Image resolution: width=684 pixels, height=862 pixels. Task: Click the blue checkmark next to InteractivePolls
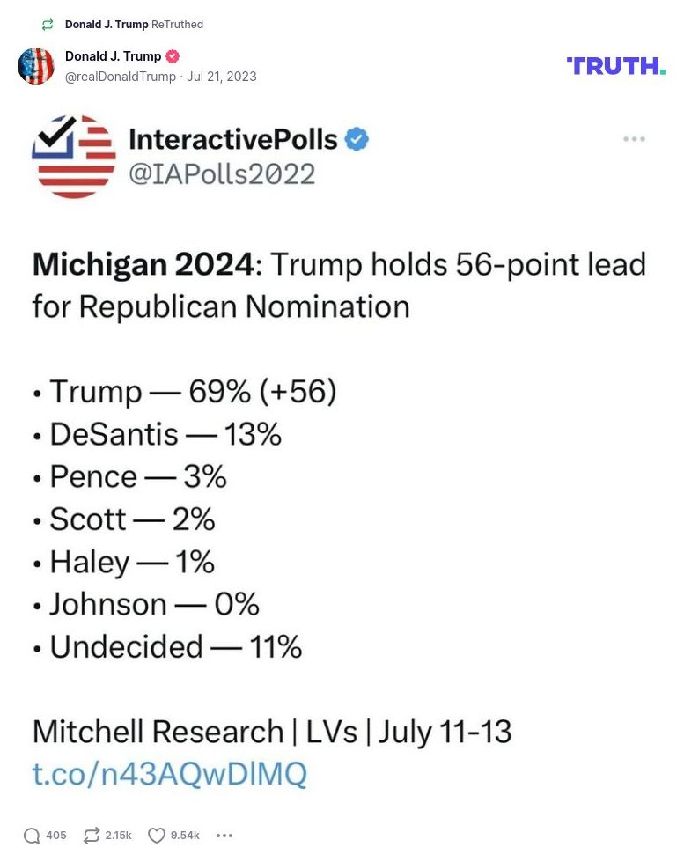357,138
